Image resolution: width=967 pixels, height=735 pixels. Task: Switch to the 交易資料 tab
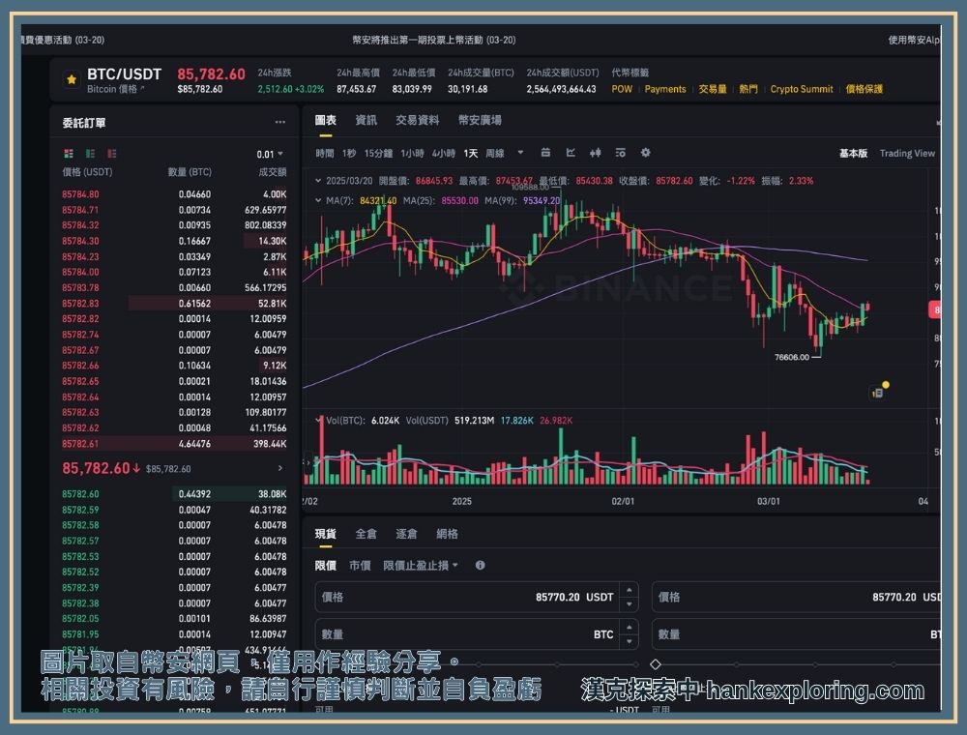click(x=418, y=120)
